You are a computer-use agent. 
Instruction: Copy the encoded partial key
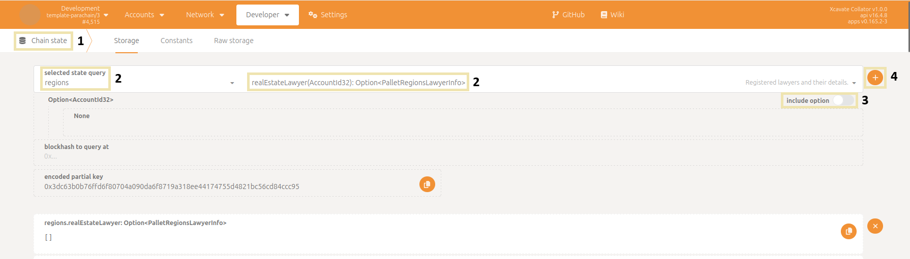[x=427, y=184]
